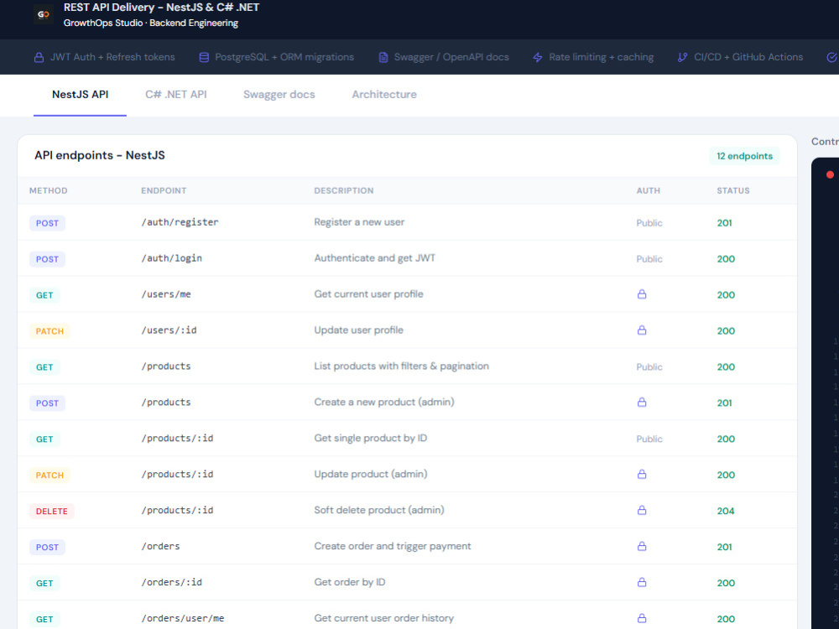The height and width of the screenshot is (629, 839).
Task: Click PATCH badge for /users/:id
Action: (x=50, y=331)
